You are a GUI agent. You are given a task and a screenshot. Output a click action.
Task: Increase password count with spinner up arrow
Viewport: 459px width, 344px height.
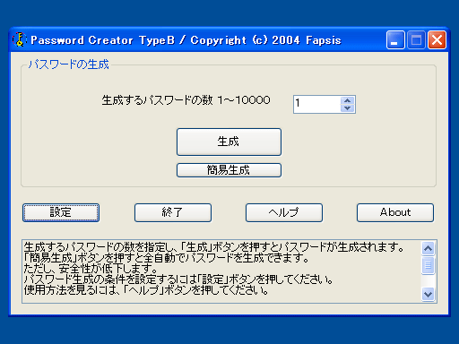point(347,100)
